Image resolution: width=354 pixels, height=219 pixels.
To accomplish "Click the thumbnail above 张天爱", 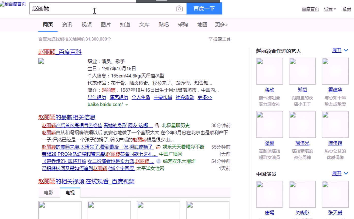I will tap(335, 194).
